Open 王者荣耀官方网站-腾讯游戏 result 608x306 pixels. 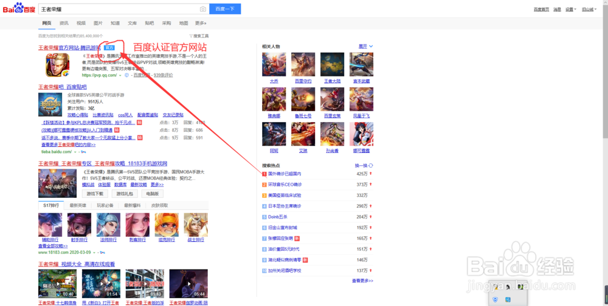[69, 47]
